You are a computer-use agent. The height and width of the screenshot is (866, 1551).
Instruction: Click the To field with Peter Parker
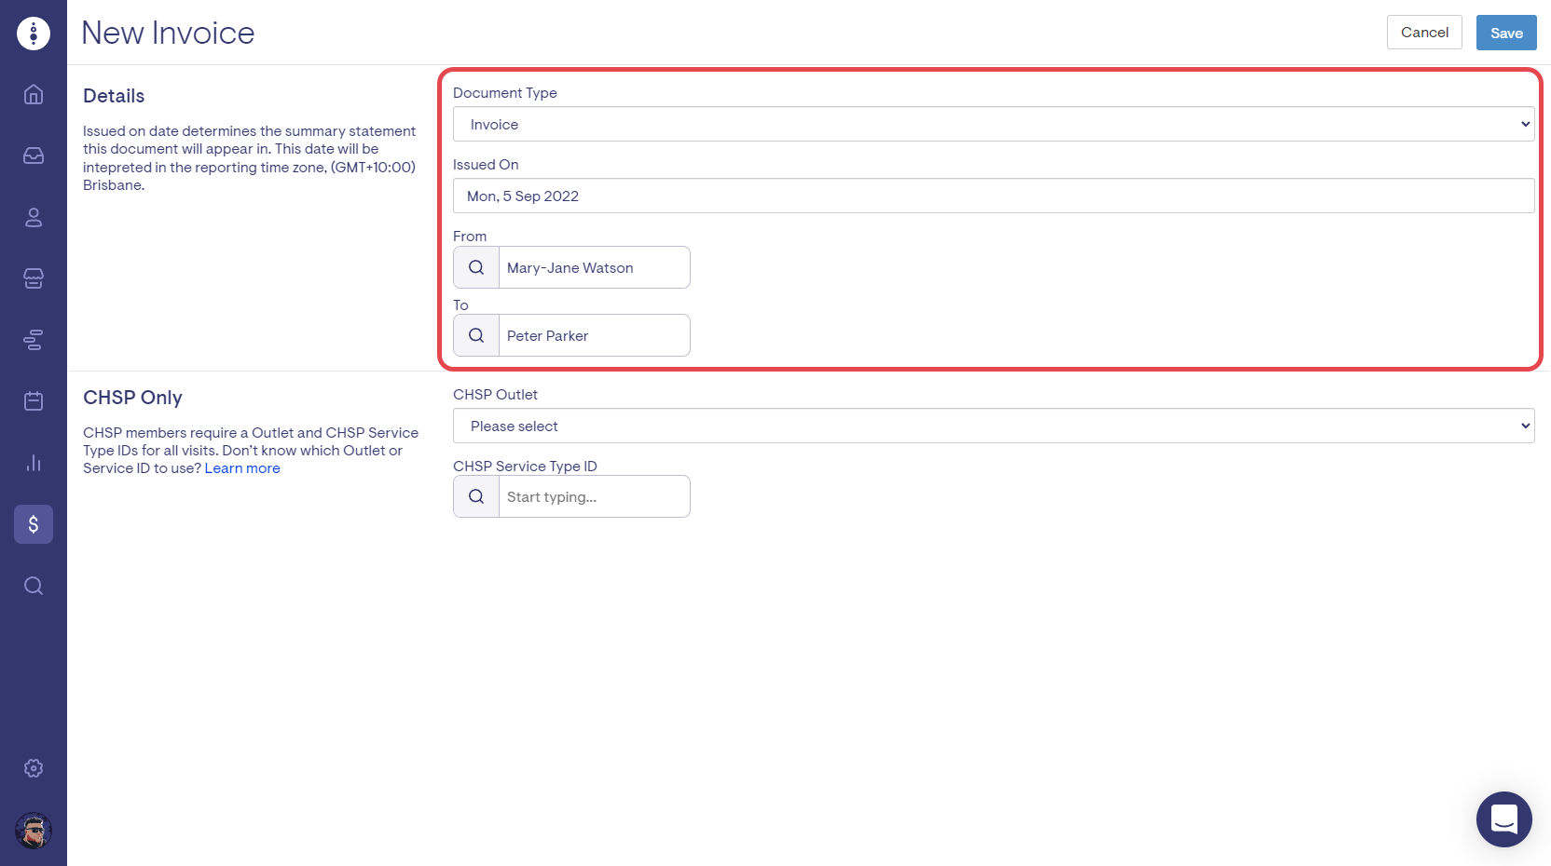tap(594, 335)
